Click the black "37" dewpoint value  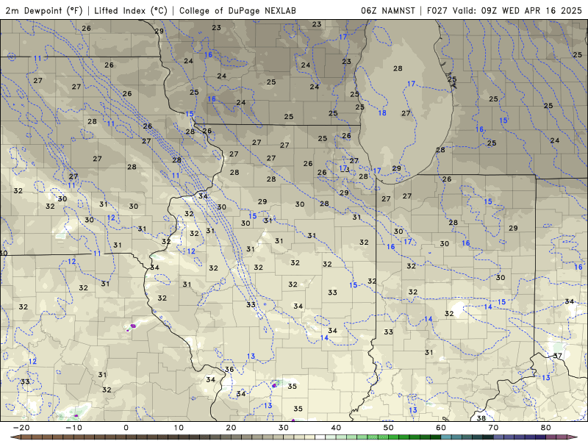pos(558,356)
